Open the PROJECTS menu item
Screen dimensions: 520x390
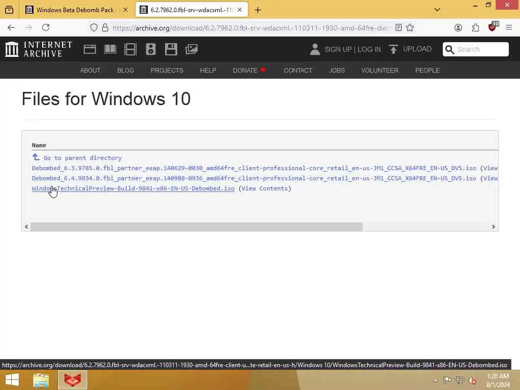[x=167, y=70]
